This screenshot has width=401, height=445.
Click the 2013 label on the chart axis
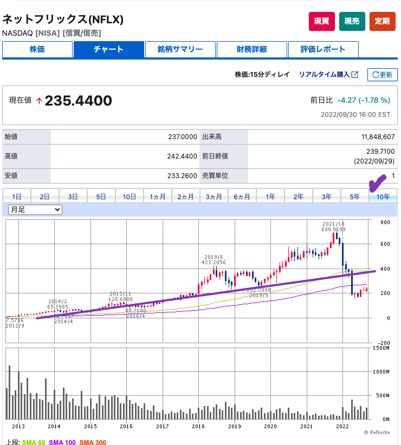pos(18,426)
